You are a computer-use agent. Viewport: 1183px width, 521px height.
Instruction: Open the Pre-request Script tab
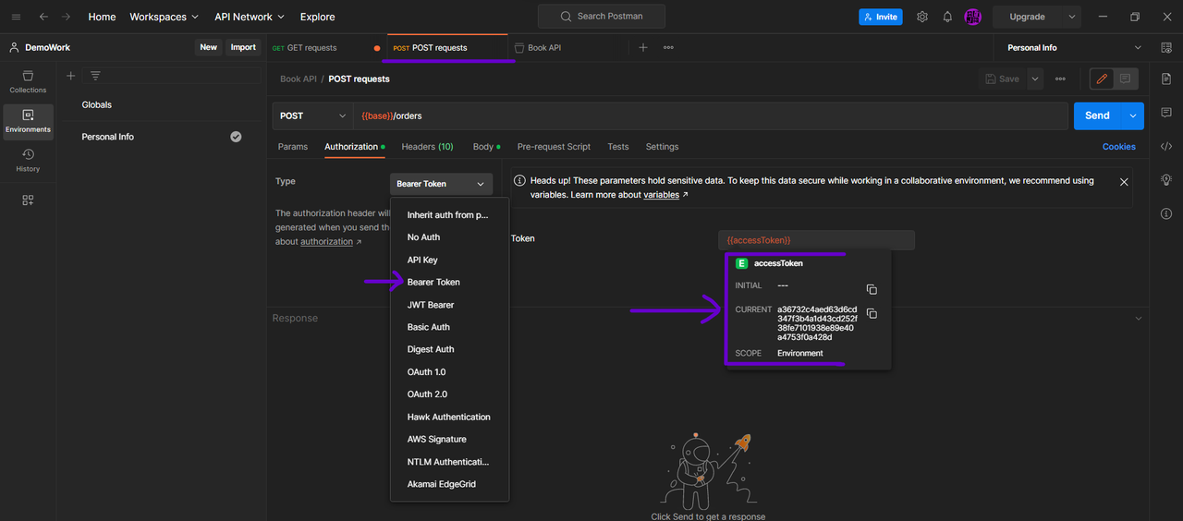click(554, 147)
